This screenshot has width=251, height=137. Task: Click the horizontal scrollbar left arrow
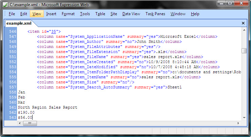pos(20,123)
